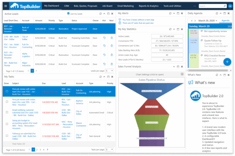Open the Leads per page dropdown
The height and width of the screenshot is (156, 235).
pyautogui.click(x=109, y=71)
